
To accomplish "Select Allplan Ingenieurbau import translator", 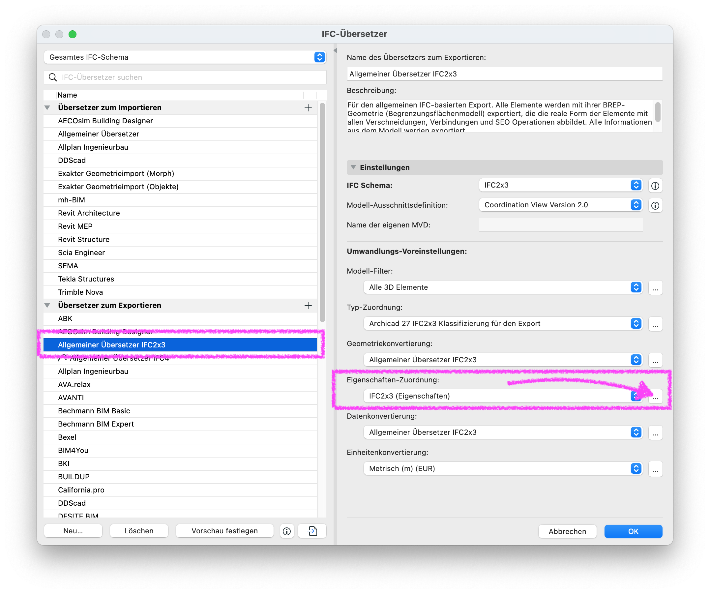I will [180, 147].
